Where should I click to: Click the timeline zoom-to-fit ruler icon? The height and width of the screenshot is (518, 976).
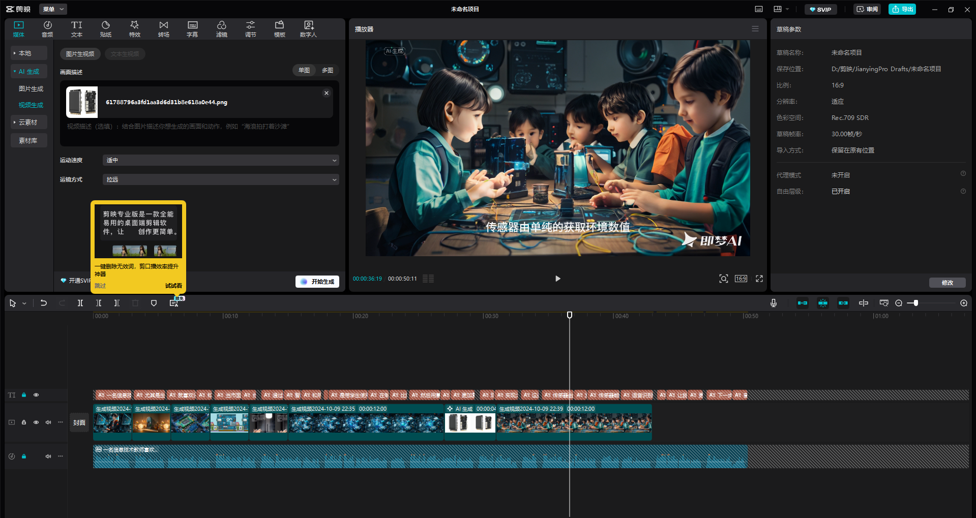click(x=884, y=303)
